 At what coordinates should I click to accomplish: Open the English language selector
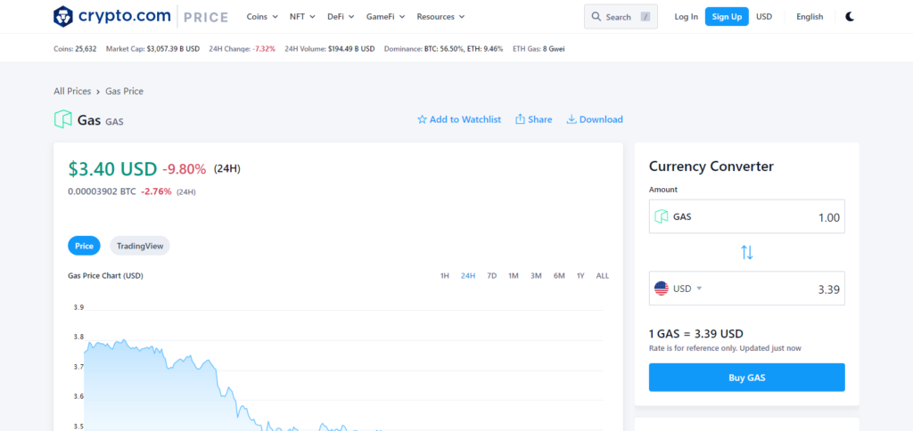coord(810,17)
